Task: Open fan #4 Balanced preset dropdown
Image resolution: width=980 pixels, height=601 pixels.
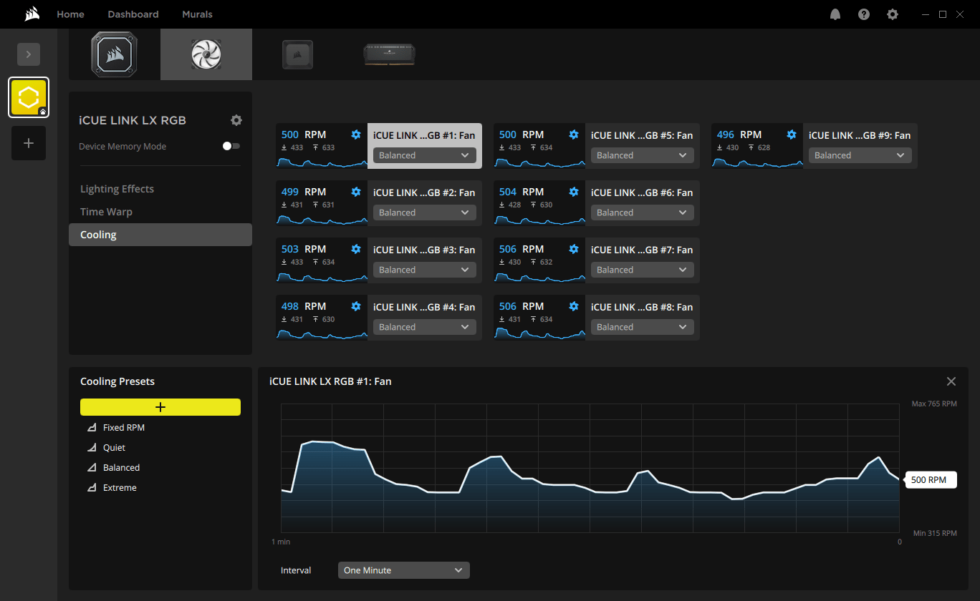Action: pos(424,327)
